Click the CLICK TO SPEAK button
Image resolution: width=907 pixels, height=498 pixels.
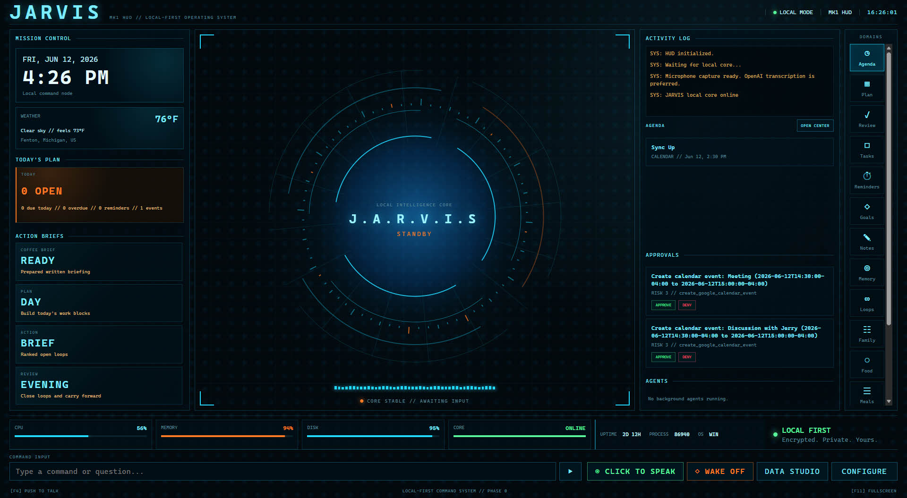click(635, 471)
